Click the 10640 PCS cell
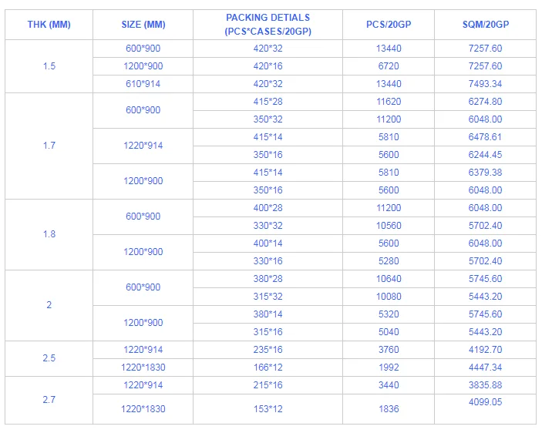This screenshot has height=433, width=552. (x=389, y=279)
